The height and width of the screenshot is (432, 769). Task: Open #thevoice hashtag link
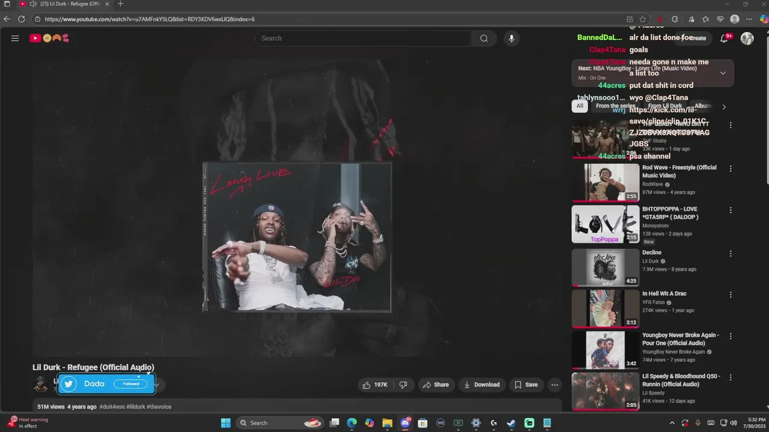pyautogui.click(x=159, y=407)
